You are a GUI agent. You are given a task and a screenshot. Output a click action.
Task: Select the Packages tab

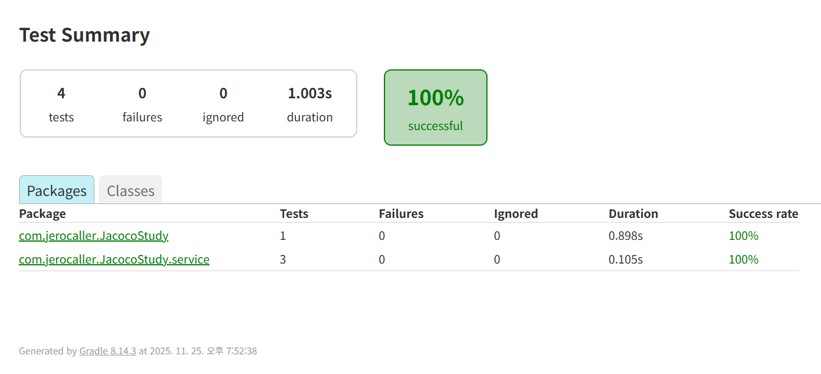click(57, 191)
